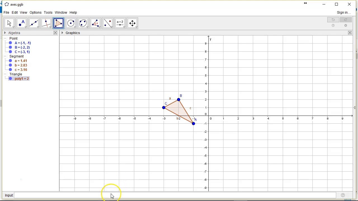Select the Line tool
This screenshot has width=358, height=201.
click(34, 23)
